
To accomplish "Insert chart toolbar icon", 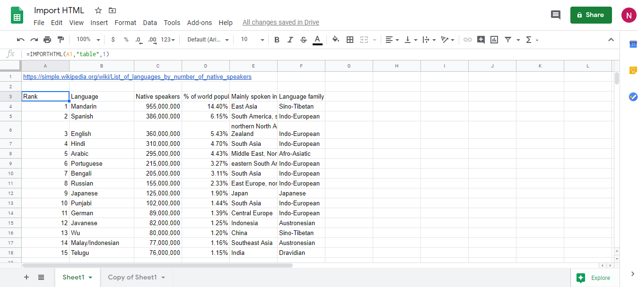I will (494, 40).
